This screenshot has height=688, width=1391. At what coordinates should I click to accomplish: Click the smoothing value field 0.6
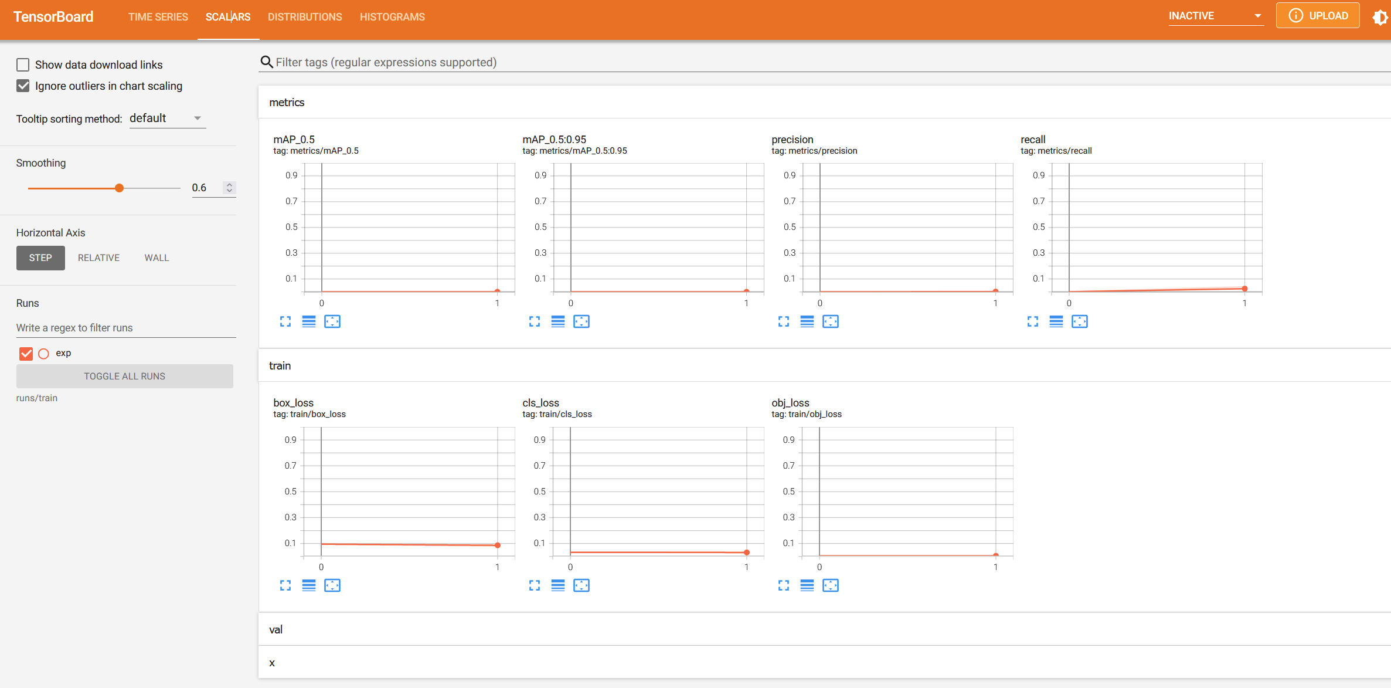click(x=206, y=188)
